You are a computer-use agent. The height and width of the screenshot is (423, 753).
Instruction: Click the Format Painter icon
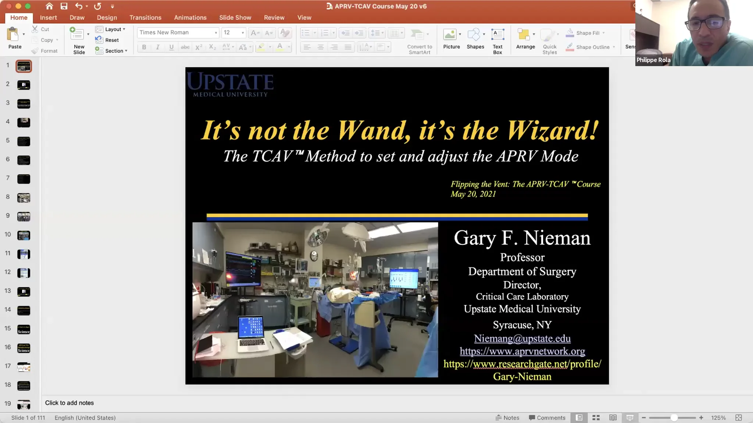click(x=35, y=51)
